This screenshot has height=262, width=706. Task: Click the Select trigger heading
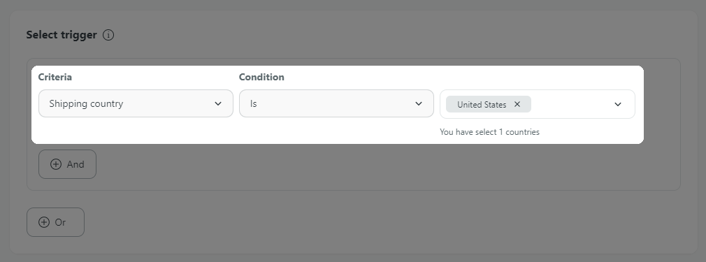(x=62, y=35)
